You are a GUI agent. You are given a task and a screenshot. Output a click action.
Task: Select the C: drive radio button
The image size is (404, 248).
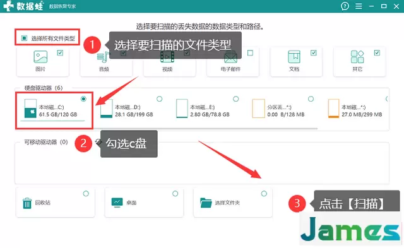pyautogui.click(x=83, y=99)
